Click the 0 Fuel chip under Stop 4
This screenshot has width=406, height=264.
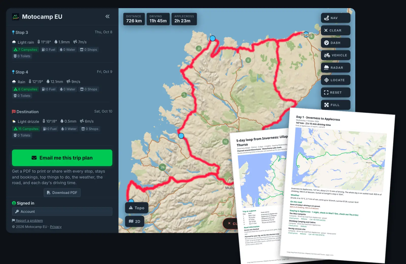coord(49,89)
